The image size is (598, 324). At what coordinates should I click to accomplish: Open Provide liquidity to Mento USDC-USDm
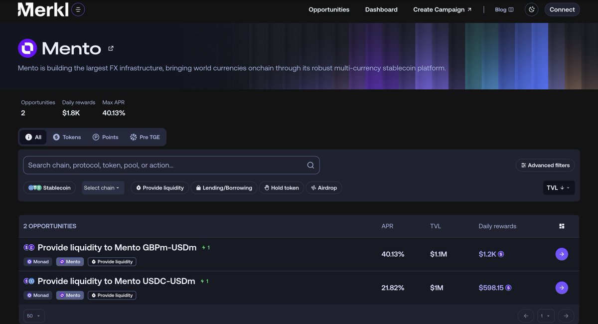116,281
